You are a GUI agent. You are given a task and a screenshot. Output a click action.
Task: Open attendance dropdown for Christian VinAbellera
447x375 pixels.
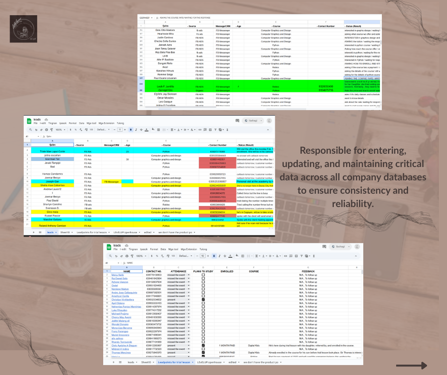click(x=188, y=300)
